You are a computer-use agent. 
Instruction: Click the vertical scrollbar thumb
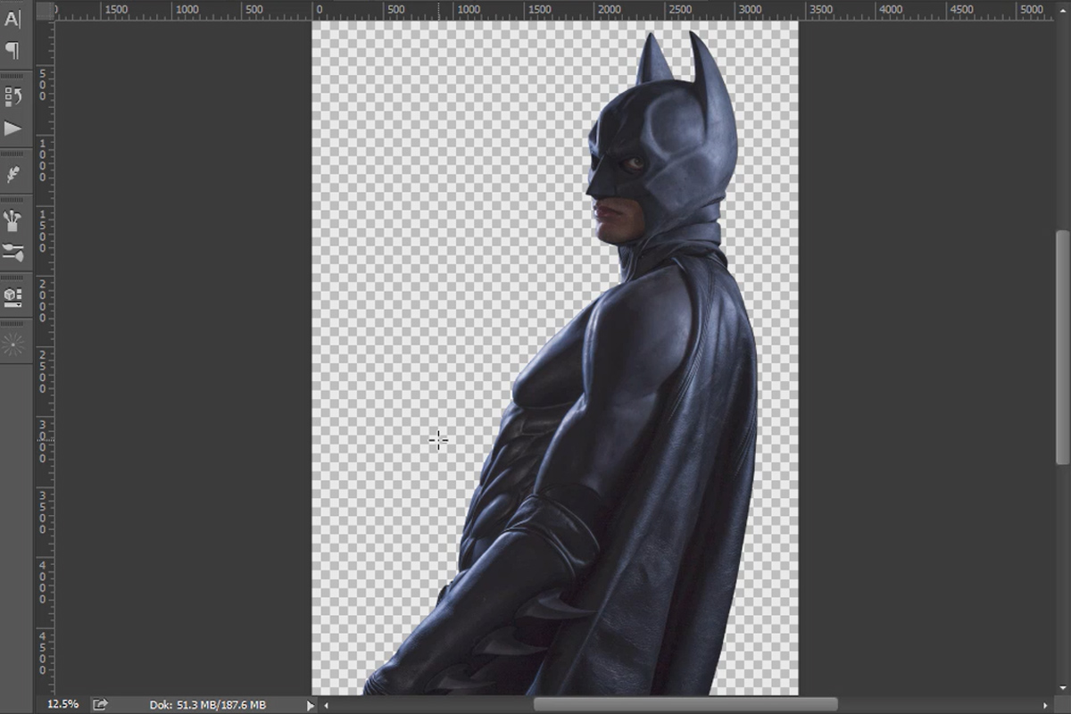1063,346
